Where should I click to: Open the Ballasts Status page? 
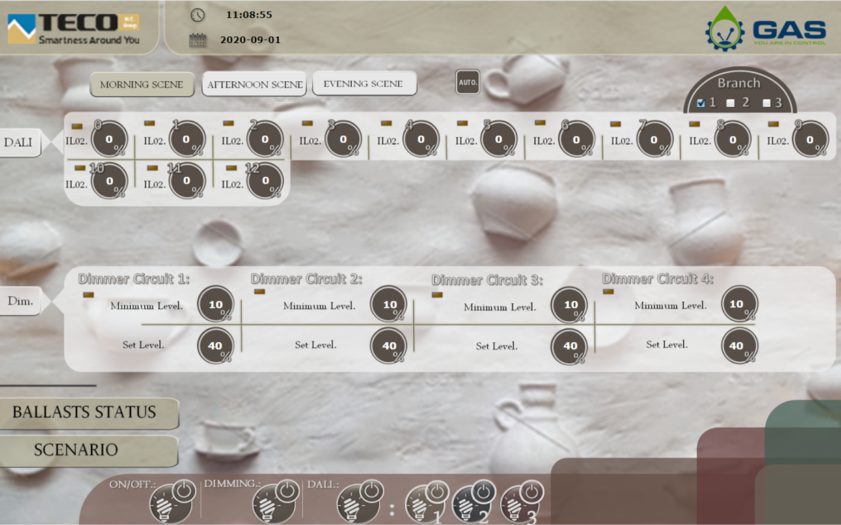point(85,412)
